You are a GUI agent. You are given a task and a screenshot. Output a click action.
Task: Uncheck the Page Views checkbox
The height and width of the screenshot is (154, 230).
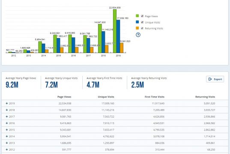click(x=142, y=16)
